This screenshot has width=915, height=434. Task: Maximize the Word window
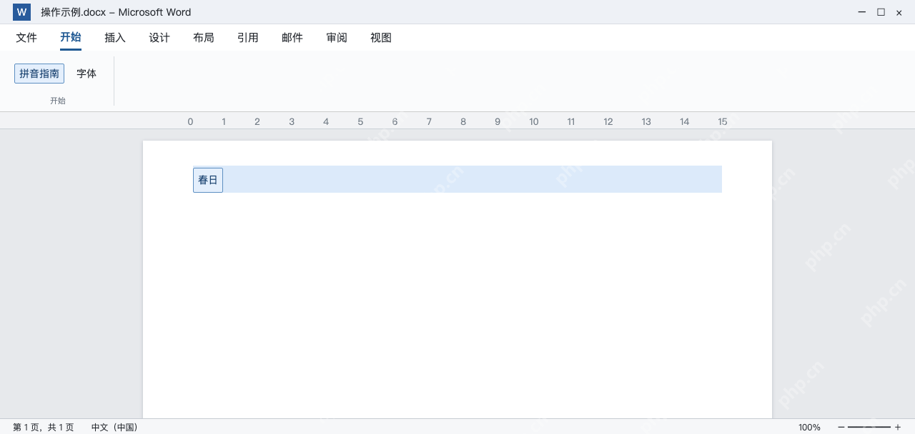coord(881,12)
